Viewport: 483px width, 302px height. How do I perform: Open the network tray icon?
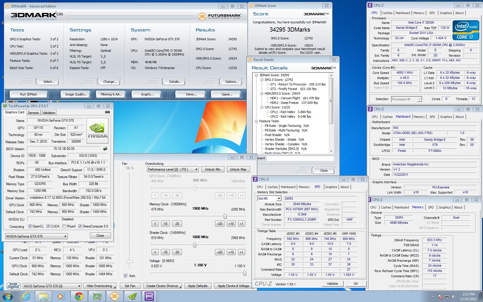(447, 297)
